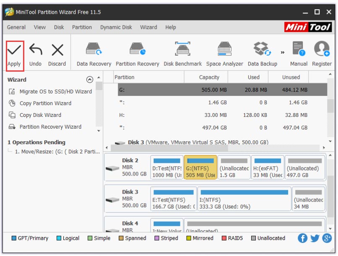Viewport: 338px width, 256px height.
Task: Select the 1.46 GB unallocated row
Action: 222,103
